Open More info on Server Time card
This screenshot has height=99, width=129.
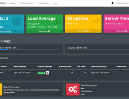click(122, 31)
